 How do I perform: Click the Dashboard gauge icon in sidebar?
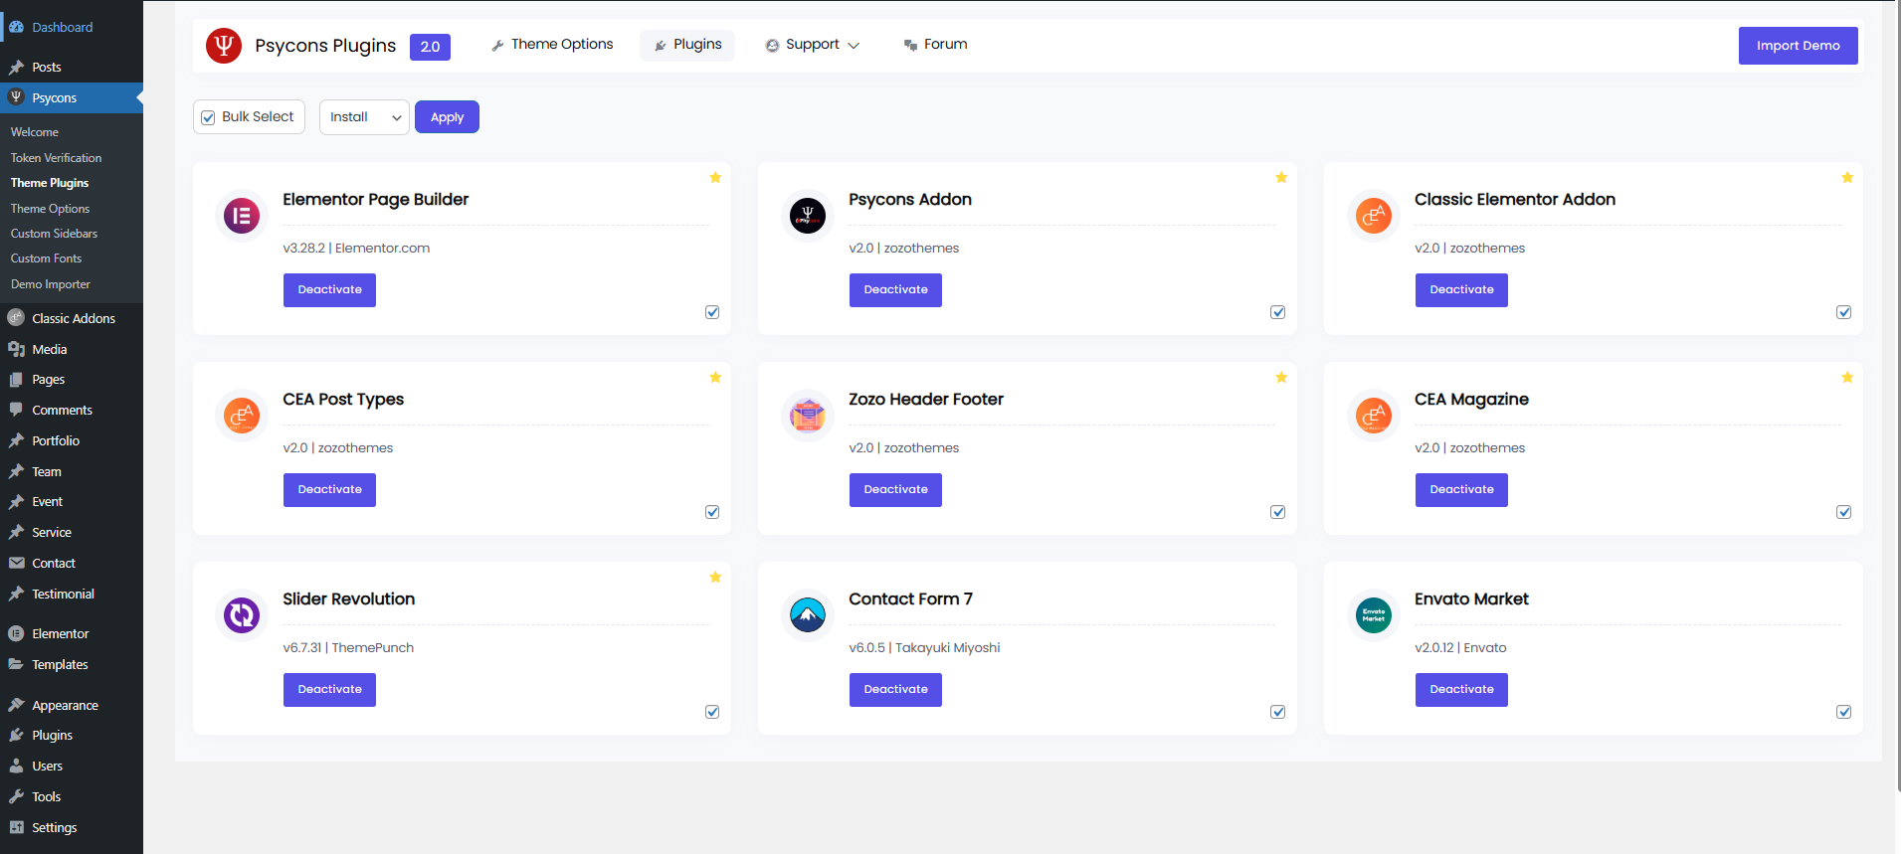(16, 27)
